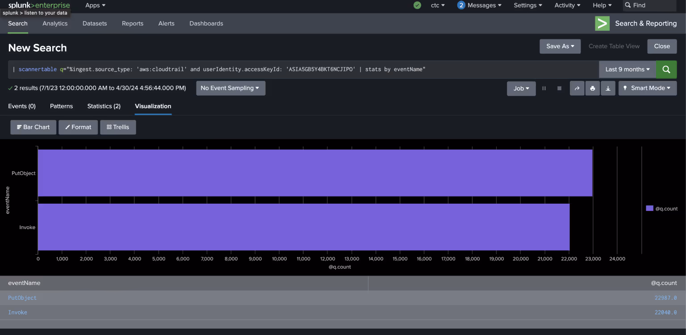Open the Apps dropdown menu
Viewport: 686px width, 335px height.
(96, 5)
